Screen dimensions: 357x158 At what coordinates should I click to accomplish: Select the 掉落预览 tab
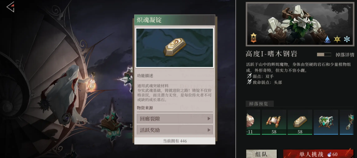pos(260,104)
